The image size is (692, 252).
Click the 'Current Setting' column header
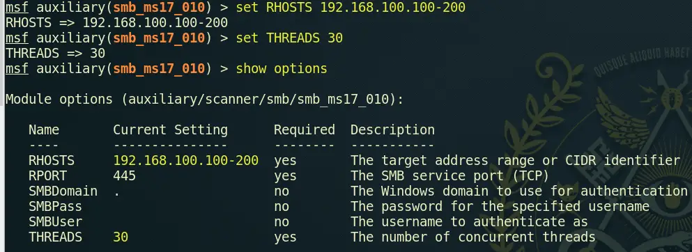tap(170, 130)
